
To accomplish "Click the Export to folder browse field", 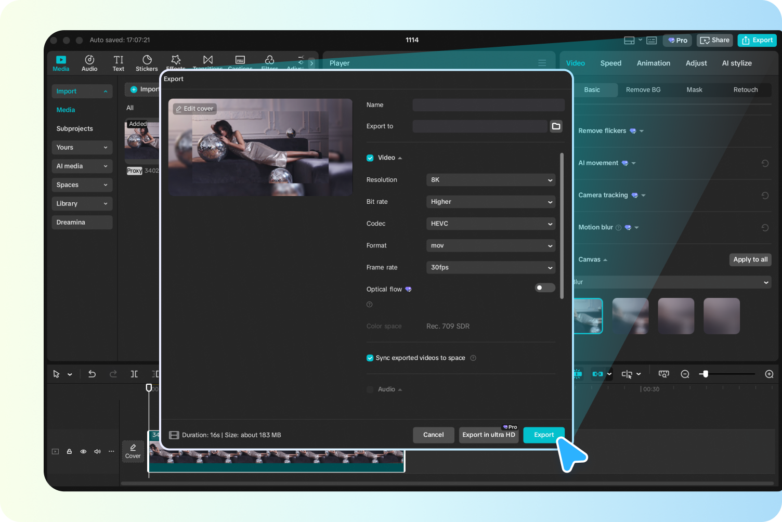I will click(556, 126).
